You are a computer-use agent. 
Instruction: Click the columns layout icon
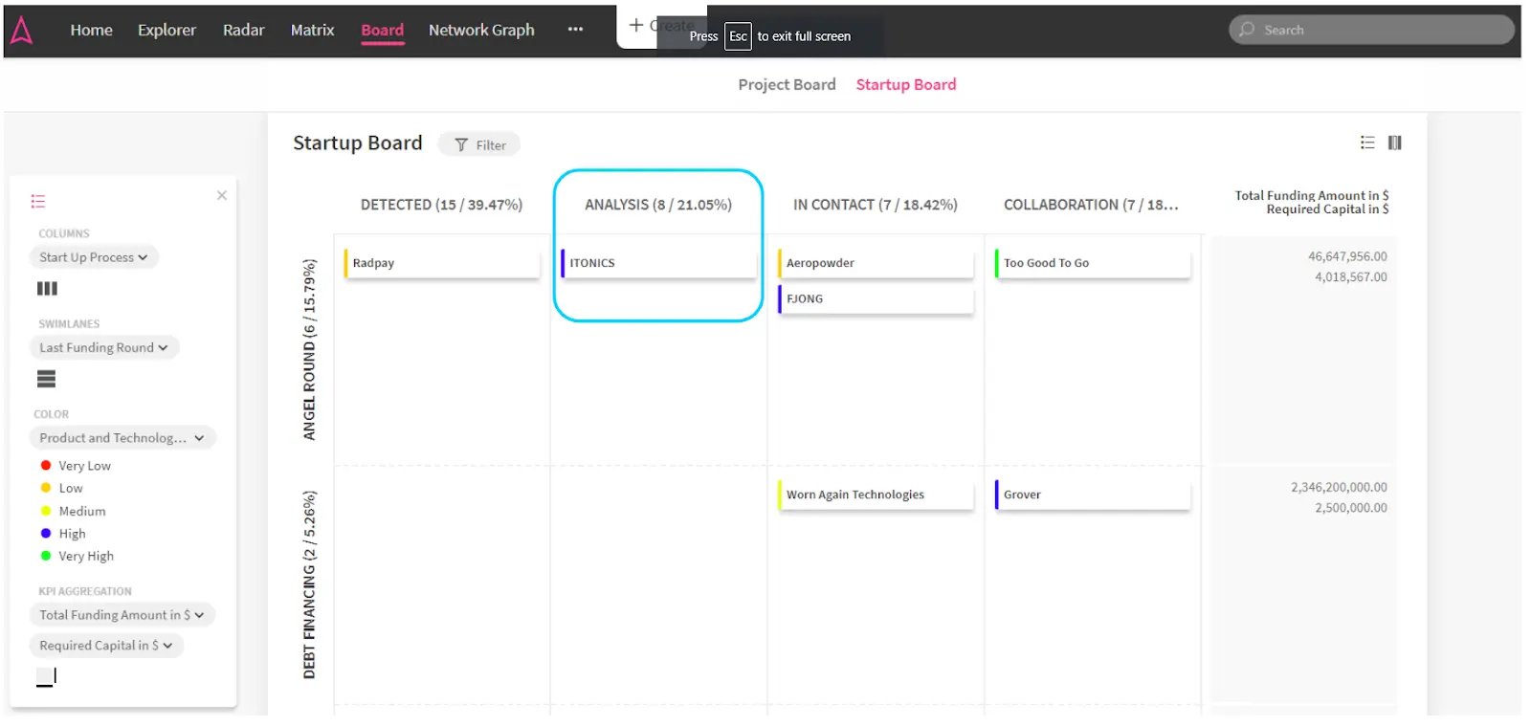47,288
